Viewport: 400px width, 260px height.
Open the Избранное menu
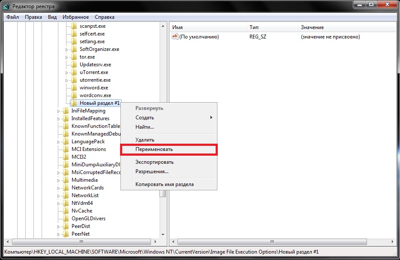(x=75, y=17)
